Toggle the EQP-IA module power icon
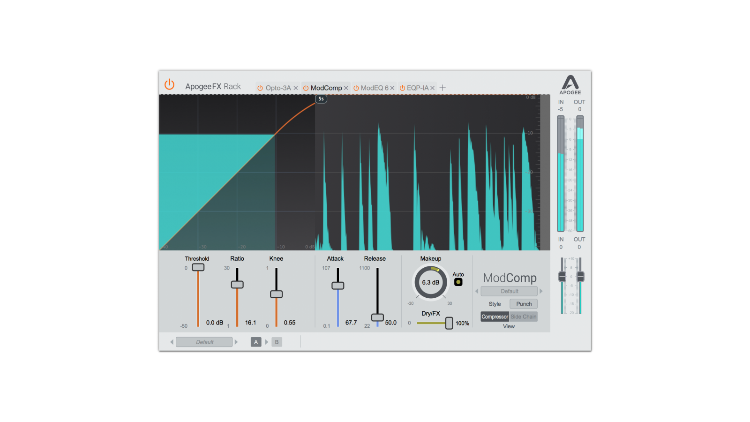The width and height of the screenshot is (750, 422). tap(402, 88)
